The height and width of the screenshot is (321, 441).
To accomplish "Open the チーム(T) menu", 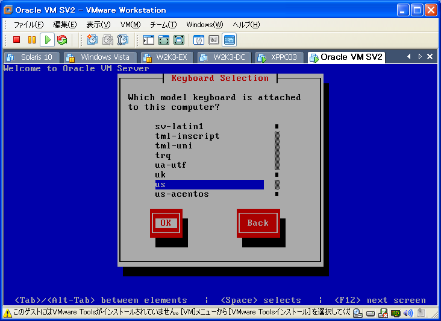I will point(163,25).
